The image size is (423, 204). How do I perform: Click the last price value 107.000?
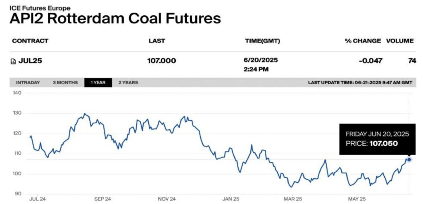click(x=162, y=61)
